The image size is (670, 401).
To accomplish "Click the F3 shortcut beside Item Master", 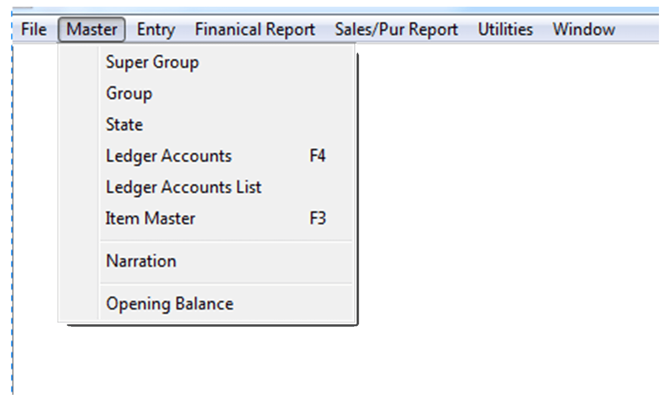I will (317, 218).
